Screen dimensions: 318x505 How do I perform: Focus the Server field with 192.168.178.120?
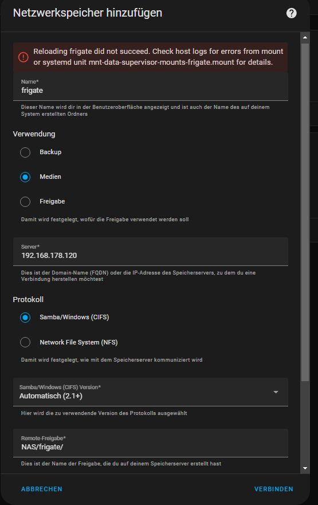click(151, 252)
